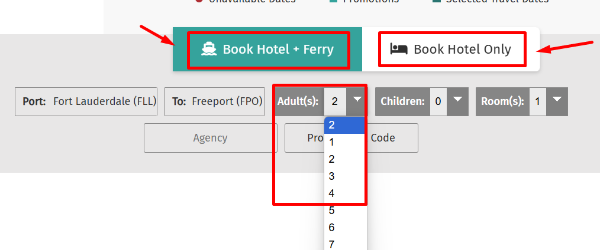Viewport: 600px width, 250px height.
Task: Open the Adult(s) dropdown arrow
Action: [357, 101]
